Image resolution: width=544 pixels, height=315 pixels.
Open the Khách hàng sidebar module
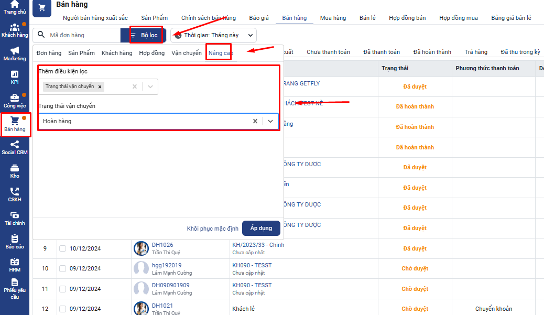coord(15,30)
